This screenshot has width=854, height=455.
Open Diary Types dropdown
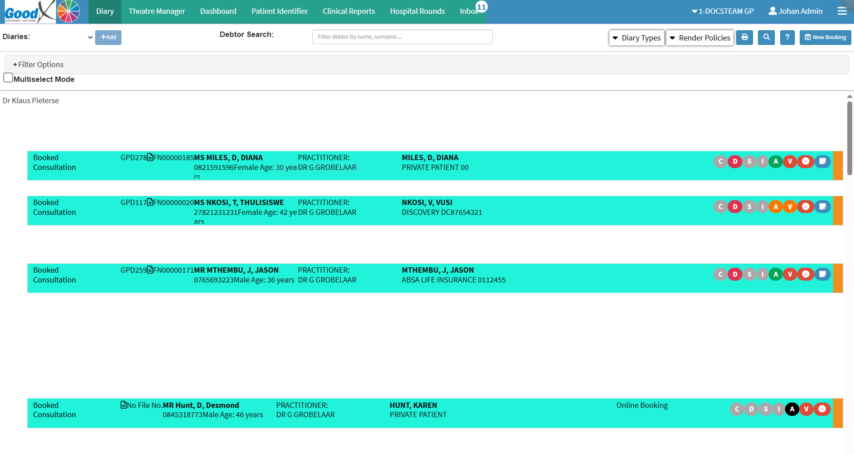[x=636, y=38]
